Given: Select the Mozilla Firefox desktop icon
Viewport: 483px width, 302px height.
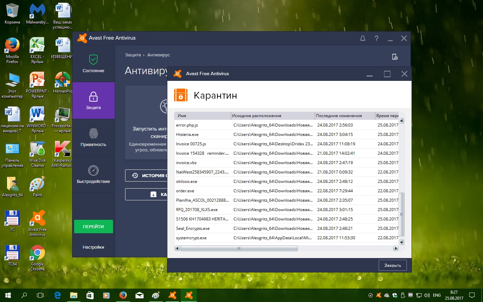Looking at the screenshot, I should (x=12, y=51).
